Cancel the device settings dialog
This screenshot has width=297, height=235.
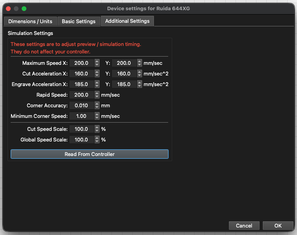pyautogui.click(x=244, y=226)
